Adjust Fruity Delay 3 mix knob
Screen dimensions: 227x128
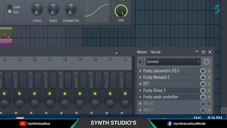point(203,90)
